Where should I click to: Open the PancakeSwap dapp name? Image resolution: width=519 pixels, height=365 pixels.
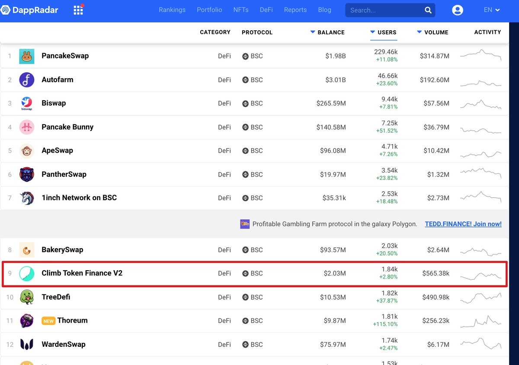click(x=65, y=56)
